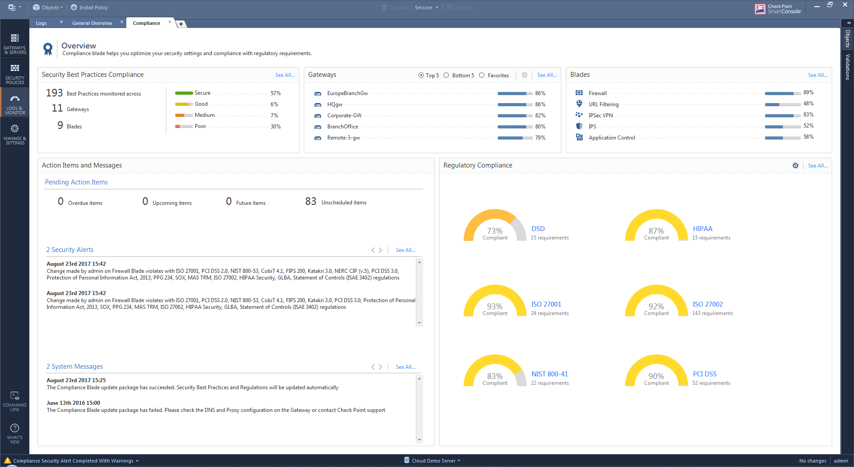
Task: Close the Logs tab
Action: pos(61,22)
